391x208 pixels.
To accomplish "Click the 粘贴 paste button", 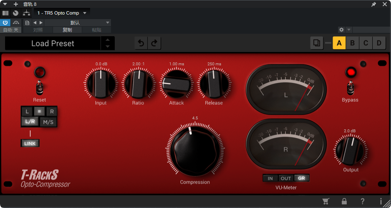I will [96, 30].
